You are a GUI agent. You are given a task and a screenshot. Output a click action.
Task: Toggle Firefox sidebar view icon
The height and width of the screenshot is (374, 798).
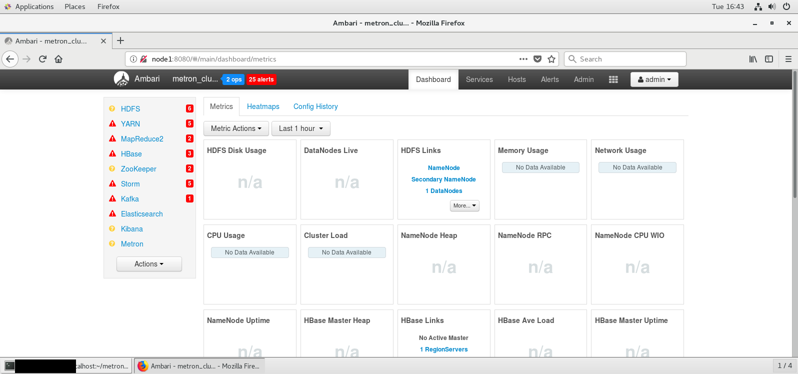(x=769, y=59)
